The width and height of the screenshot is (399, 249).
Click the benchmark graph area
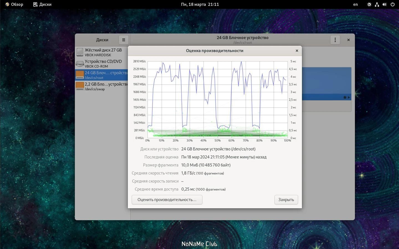point(218,99)
